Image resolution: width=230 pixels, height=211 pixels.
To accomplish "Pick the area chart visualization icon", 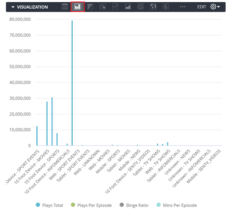I will coord(128,7).
